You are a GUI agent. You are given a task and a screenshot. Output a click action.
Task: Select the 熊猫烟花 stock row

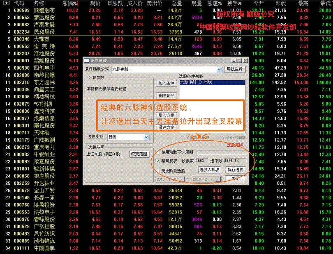pos(166,10)
